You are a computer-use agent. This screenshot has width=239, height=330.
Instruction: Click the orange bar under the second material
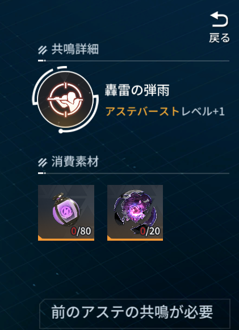(135, 239)
